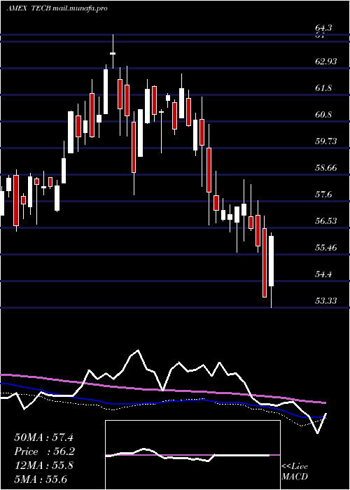Click the MACD inset chart panel
Image resolution: width=350 pixels, height=490 pixels.
click(192, 455)
